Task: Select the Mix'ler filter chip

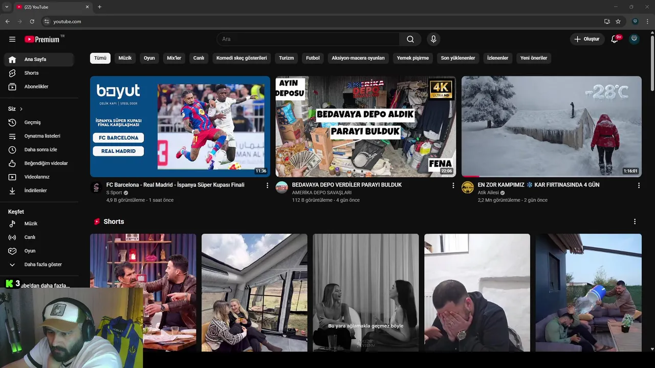Action: click(174, 58)
